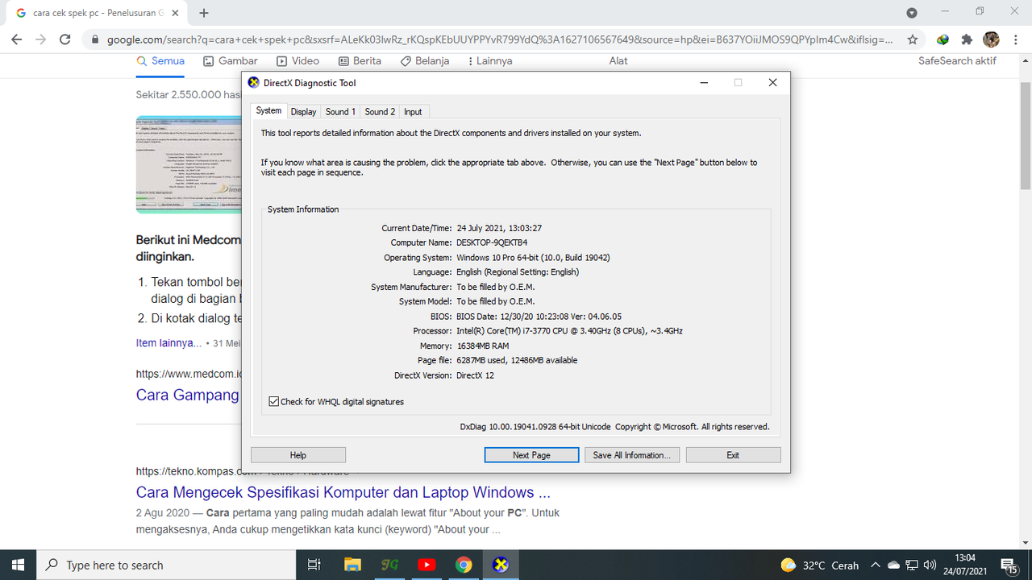Open the Chrome extensions puzzle icon
Screen dimensions: 1032x580
click(x=967, y=39)
